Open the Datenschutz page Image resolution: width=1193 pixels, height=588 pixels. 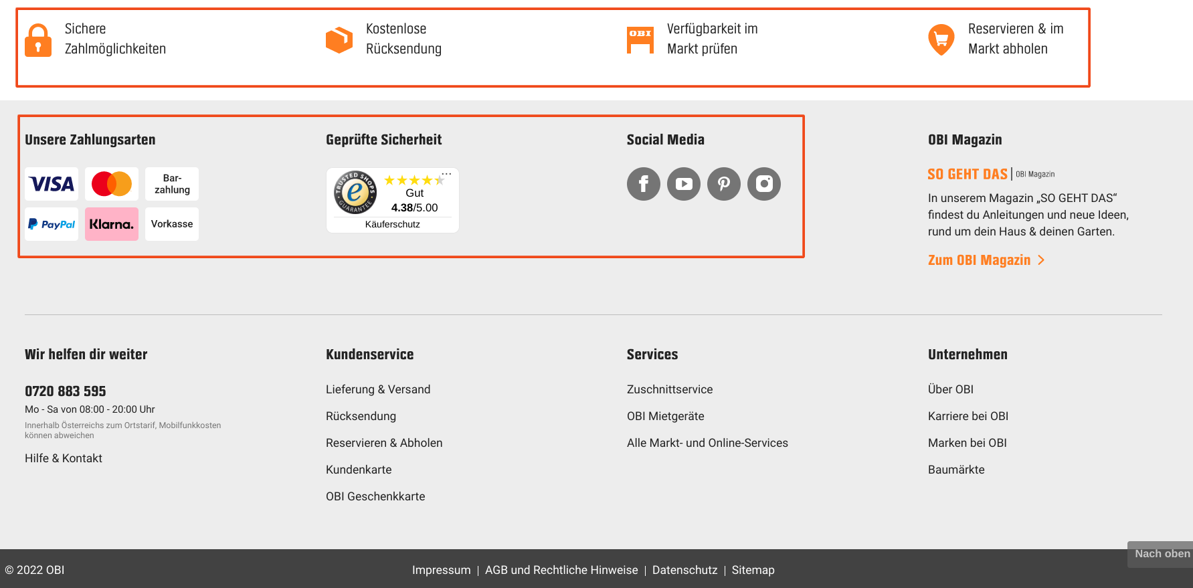684,570
